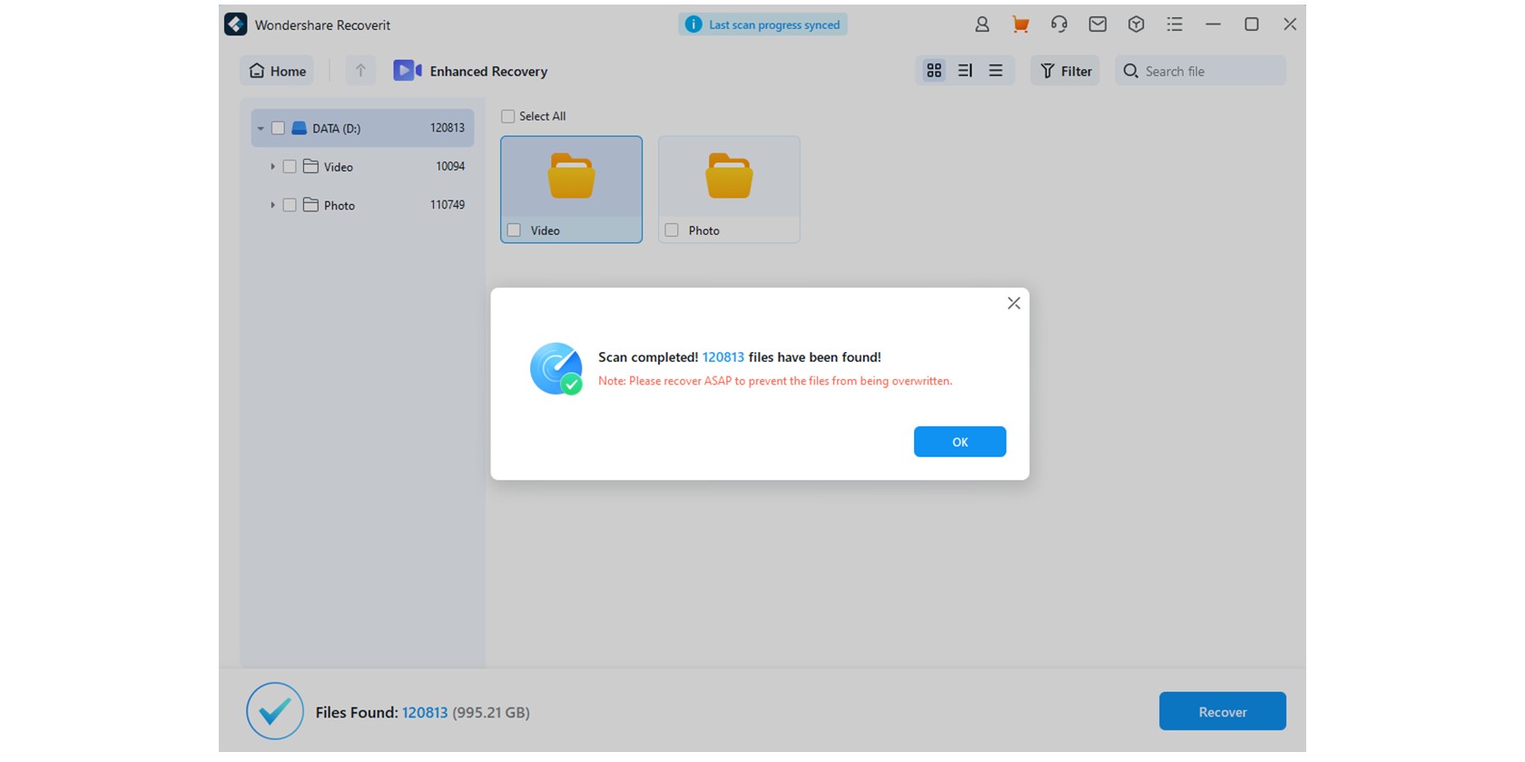Click the Last scan progress synced banner
Viewport: 1525px width, 762px height.
point(762,24)
